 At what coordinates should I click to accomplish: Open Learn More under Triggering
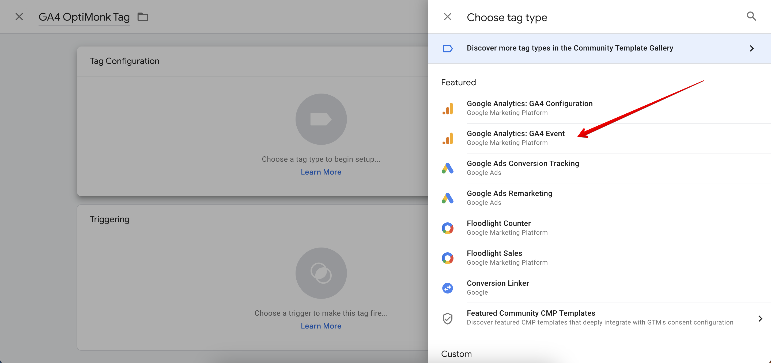point(321,326)
